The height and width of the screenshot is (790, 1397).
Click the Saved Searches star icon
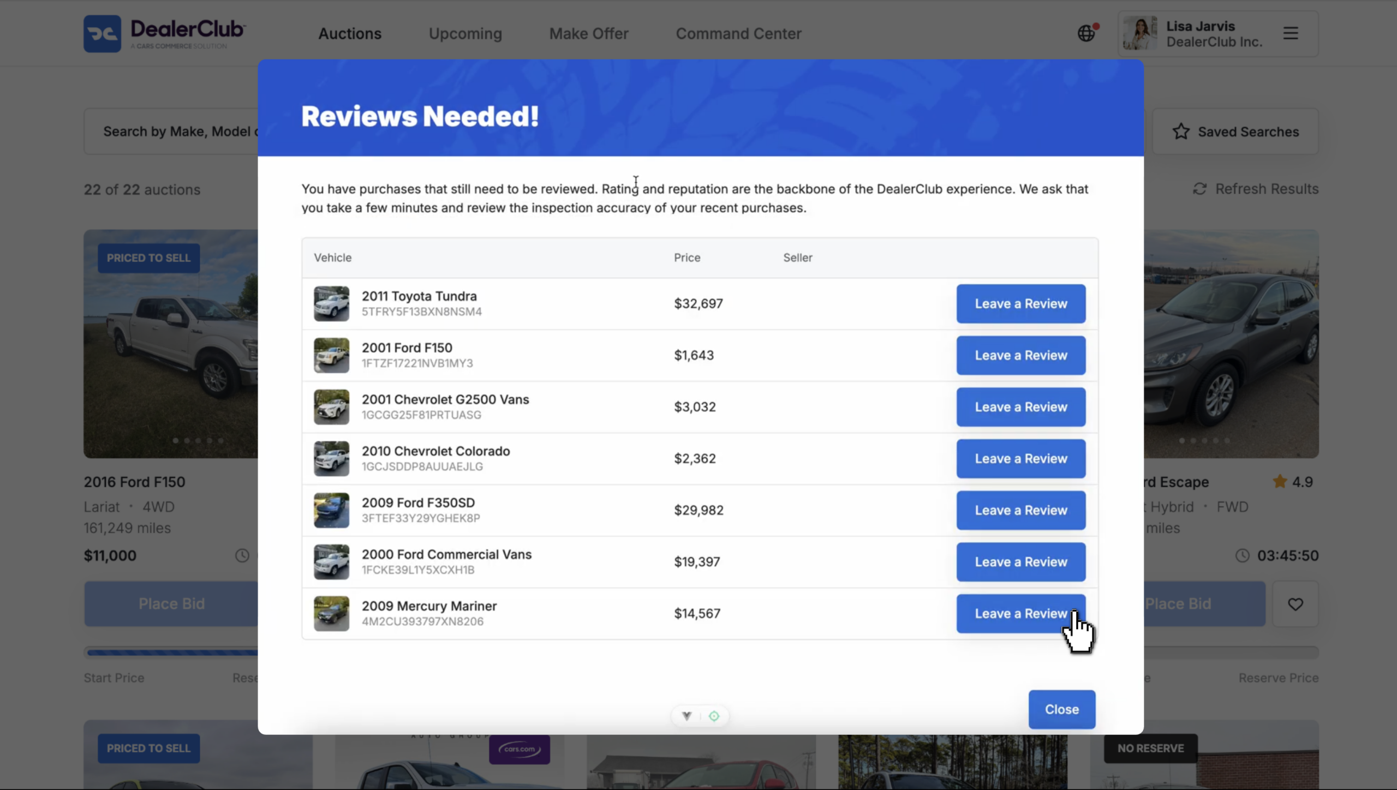[1181, 131]
